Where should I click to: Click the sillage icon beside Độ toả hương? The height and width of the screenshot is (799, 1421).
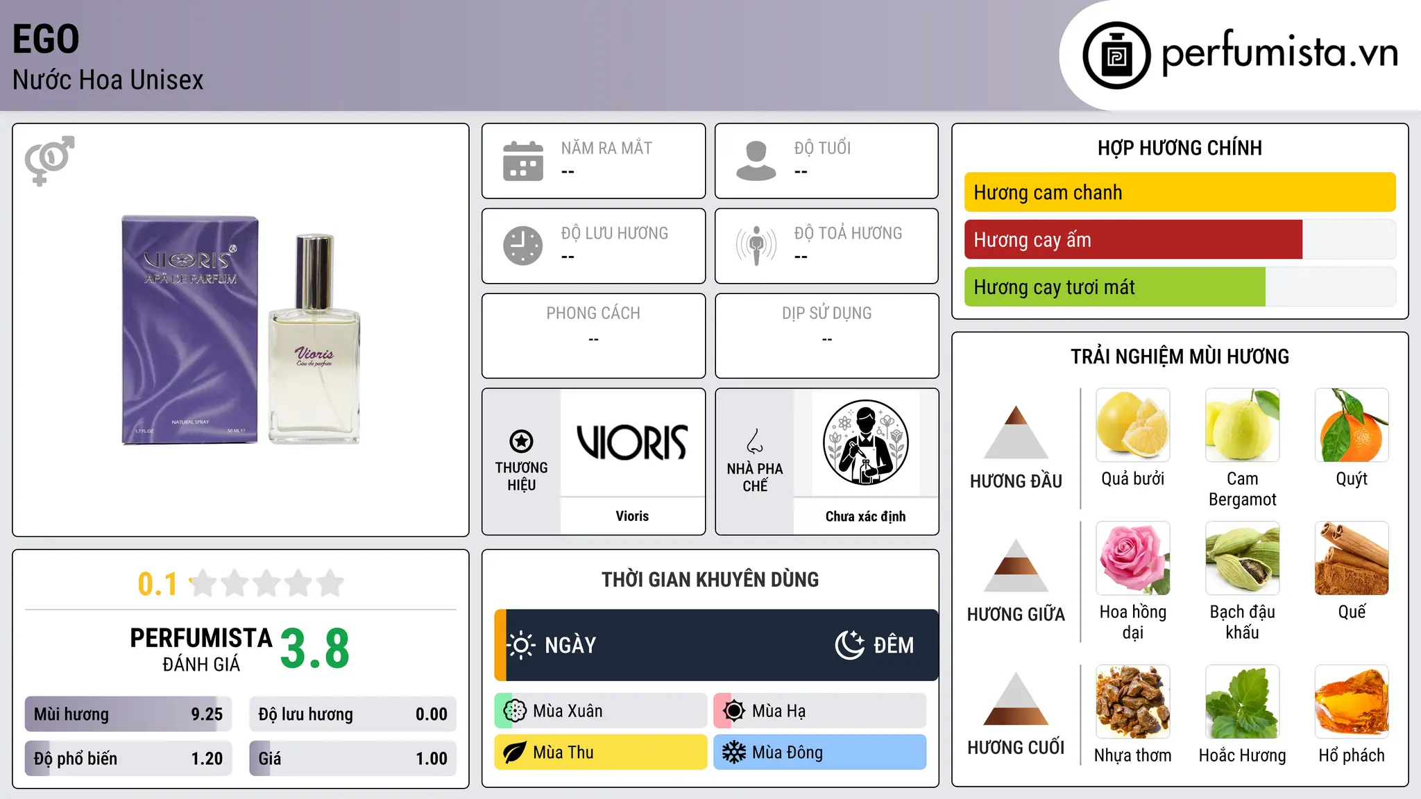756,246
